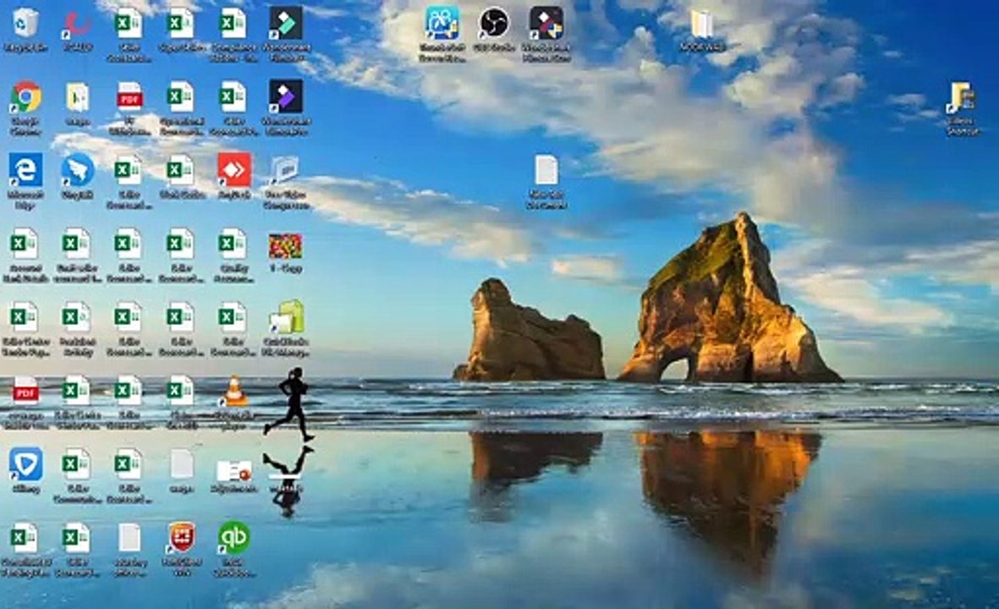Open the green stacked-folders shortcut

point(287,317)
